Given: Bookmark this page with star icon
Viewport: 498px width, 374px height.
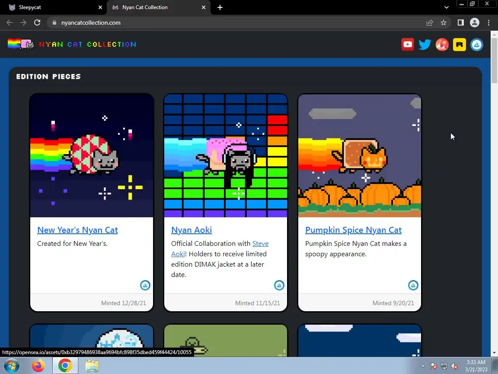Looking at the screenshot, I should (444, 23).
